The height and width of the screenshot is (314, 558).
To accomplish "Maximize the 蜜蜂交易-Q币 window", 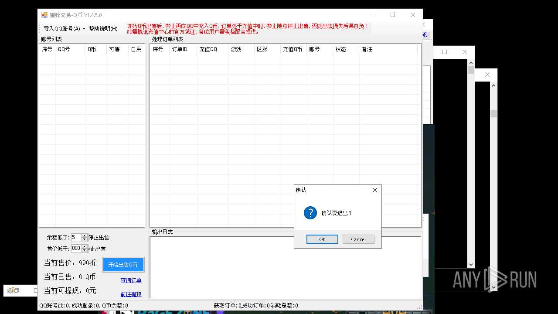I will tap(393, 15).
